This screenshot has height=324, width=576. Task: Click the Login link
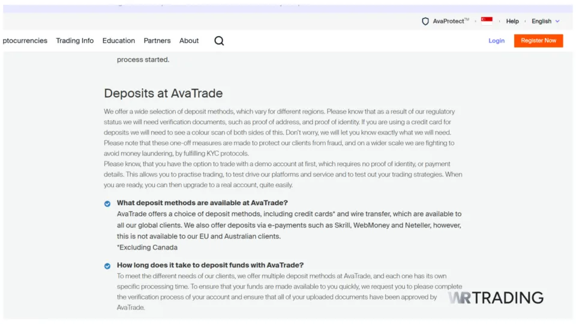pos(496,41)
